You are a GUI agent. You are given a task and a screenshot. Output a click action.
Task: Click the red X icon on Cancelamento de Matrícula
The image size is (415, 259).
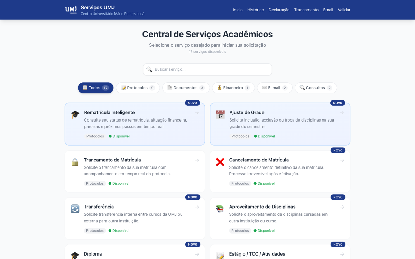click(x=220, y=162)
